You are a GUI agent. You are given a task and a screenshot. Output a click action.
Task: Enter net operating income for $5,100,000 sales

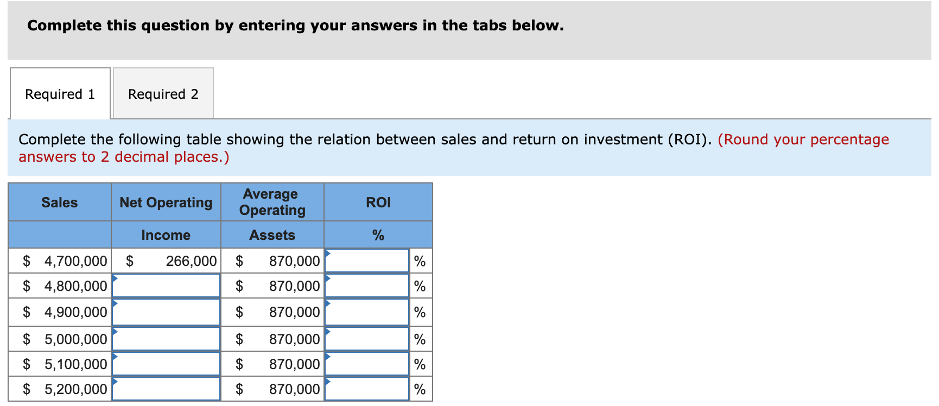pos(166,364)
